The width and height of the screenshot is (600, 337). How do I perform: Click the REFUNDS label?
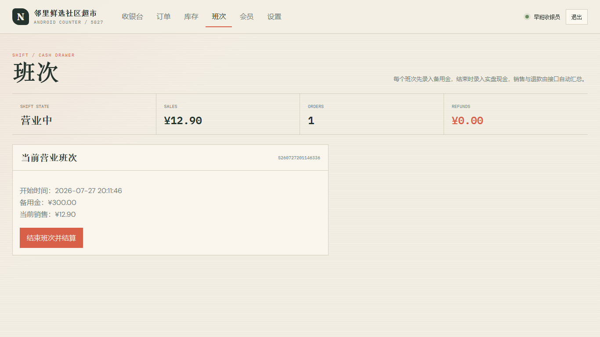[461, 107]
